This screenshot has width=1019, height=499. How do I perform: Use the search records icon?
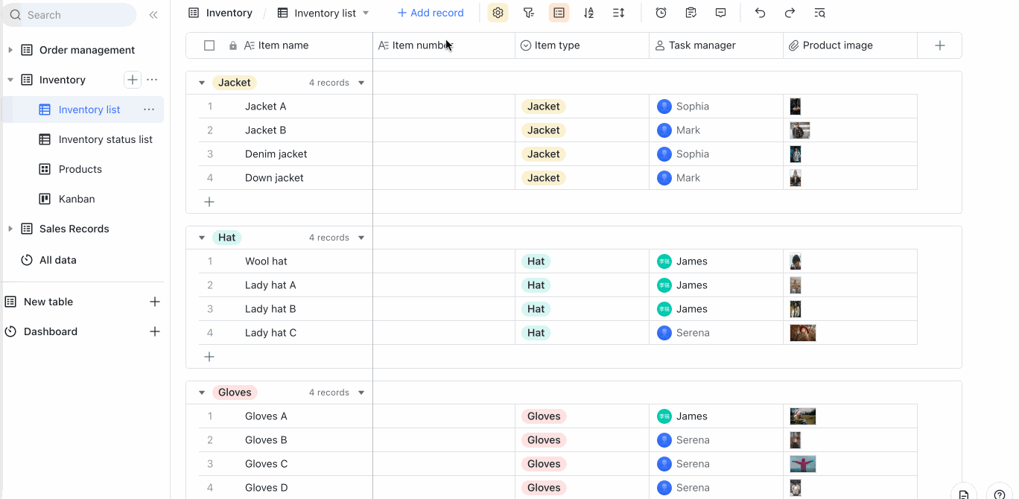819,13
